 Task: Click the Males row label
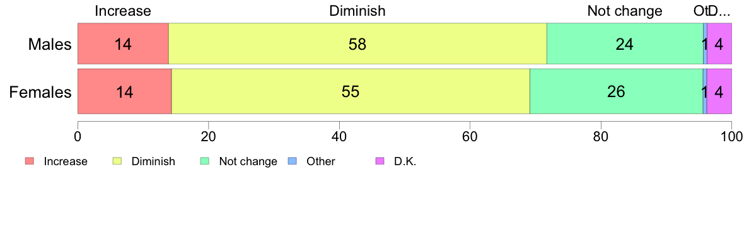(x=50, y=44)
